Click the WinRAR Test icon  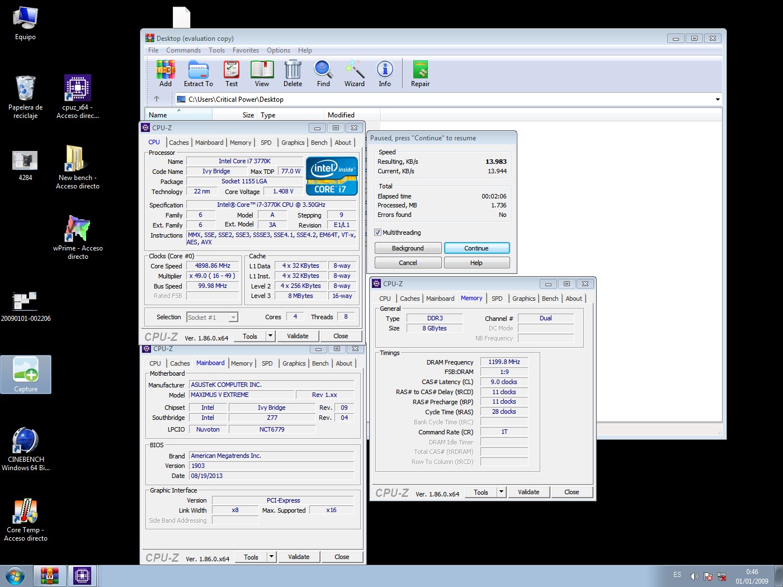(232, 74)
